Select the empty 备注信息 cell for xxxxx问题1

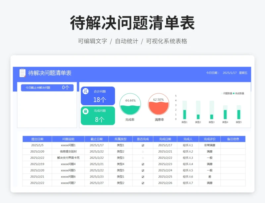(233, 145)
